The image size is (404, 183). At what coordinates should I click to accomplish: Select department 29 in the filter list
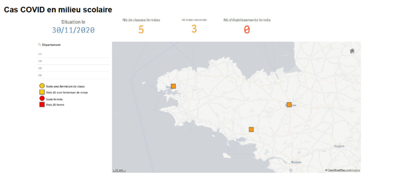[x=73, y=61]
